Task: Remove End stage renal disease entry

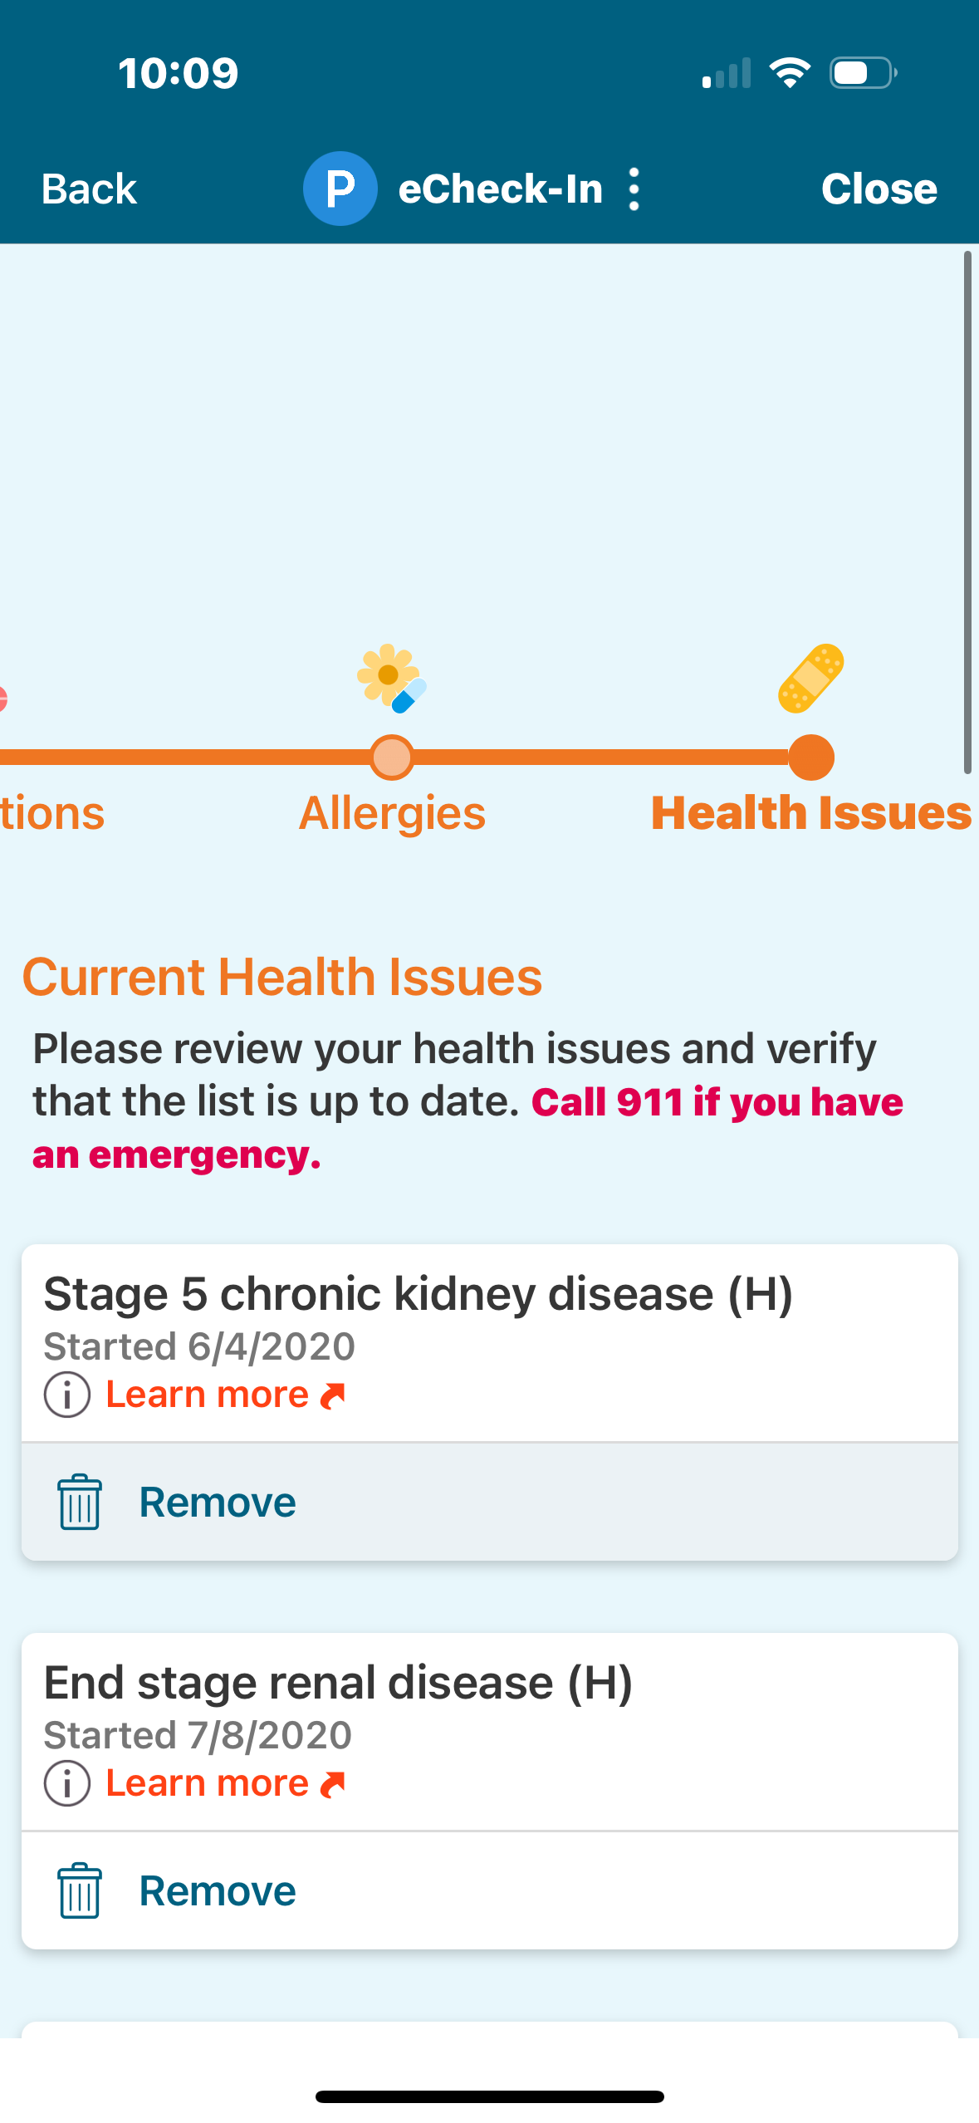Action: [x=217, y=1890]
